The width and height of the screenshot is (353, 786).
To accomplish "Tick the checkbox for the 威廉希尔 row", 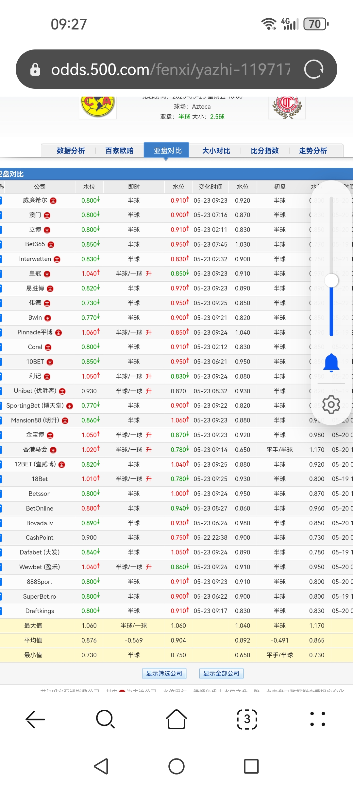I will [1, 200].
